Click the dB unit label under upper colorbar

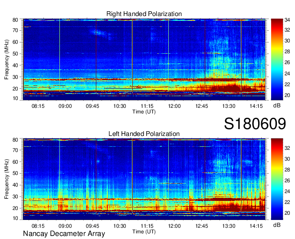(x=277, y=106)
